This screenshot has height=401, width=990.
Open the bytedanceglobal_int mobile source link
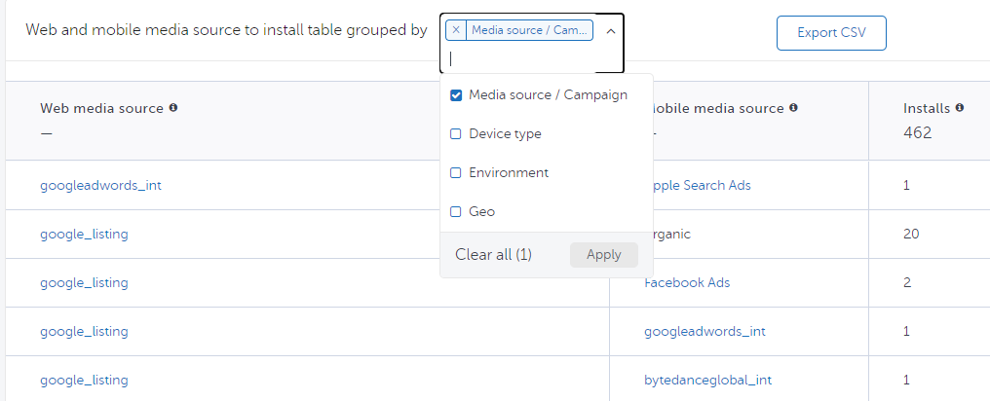pos(708,380)
